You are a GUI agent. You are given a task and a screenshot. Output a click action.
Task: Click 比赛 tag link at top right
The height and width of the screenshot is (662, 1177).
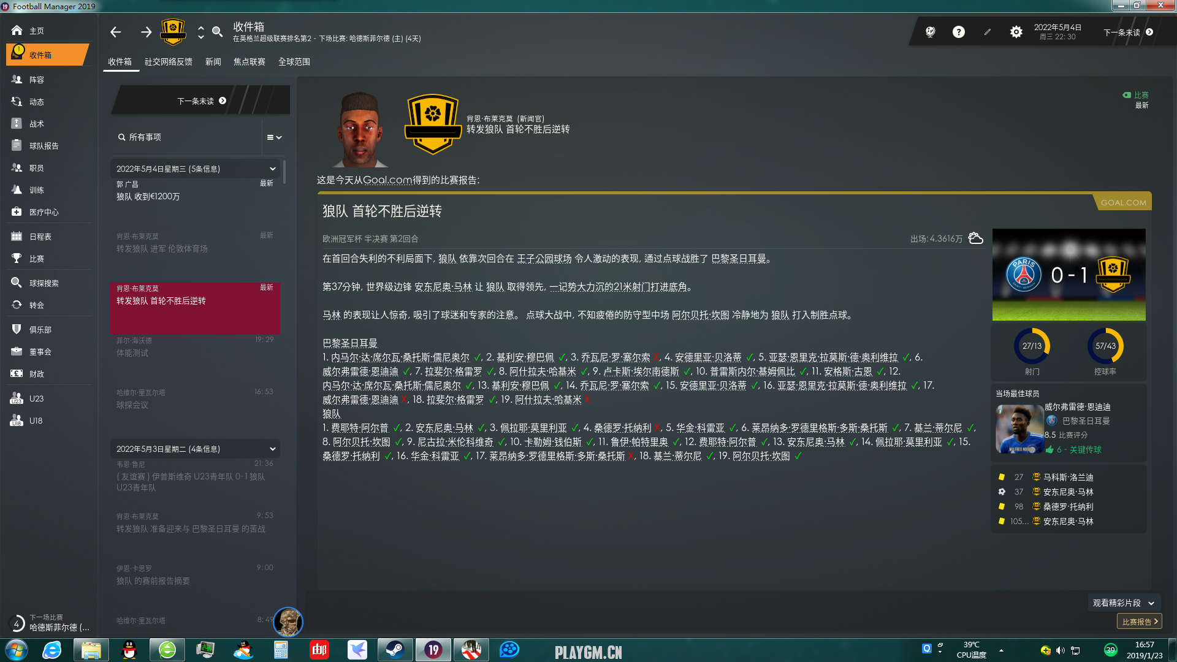coord(1135,95)
